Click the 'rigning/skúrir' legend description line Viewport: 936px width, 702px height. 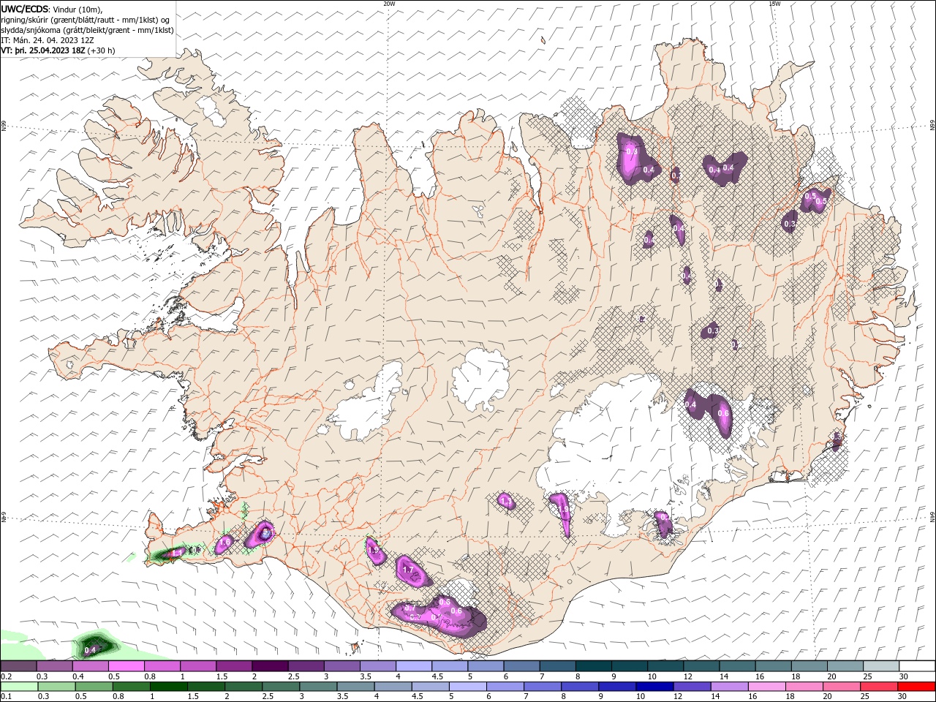point(86,19)
